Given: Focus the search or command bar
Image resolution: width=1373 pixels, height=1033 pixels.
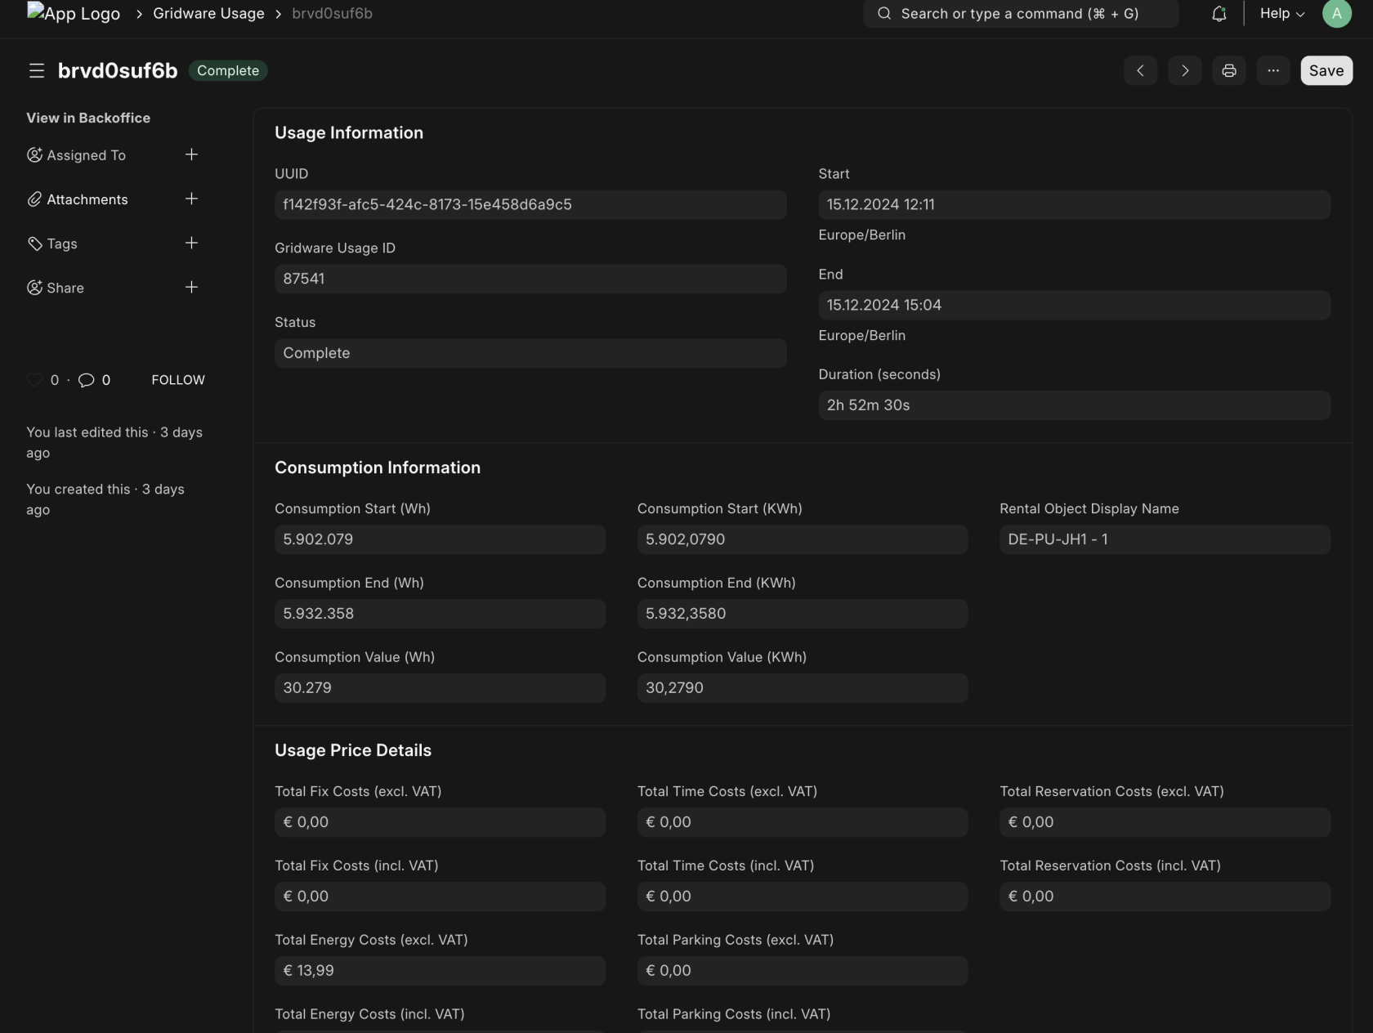Looking at the screenshot, I should click(1021, 14).
